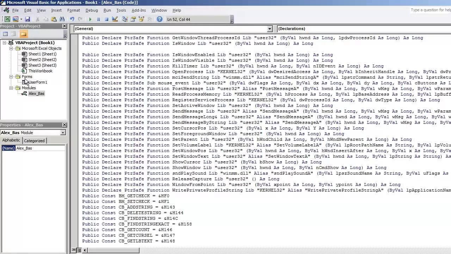This screenshot has height=254, width=451.
Task: Open the Properties Window icon
Action: (x=133, y=19)
